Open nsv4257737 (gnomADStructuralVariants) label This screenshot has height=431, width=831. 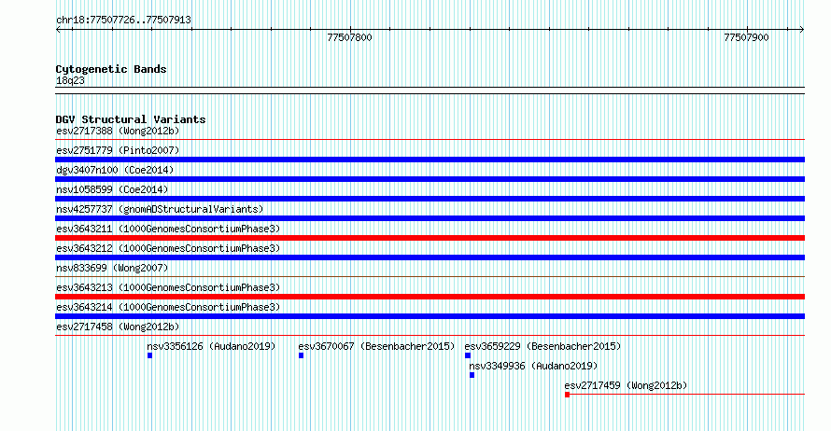tap(160, 209)
